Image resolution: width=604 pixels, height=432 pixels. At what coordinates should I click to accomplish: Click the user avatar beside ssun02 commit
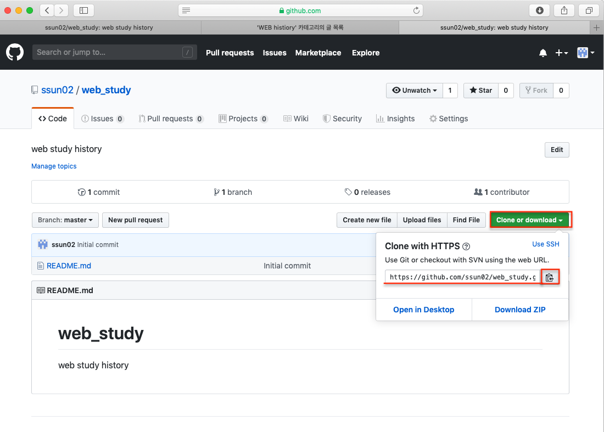(43, 244)
